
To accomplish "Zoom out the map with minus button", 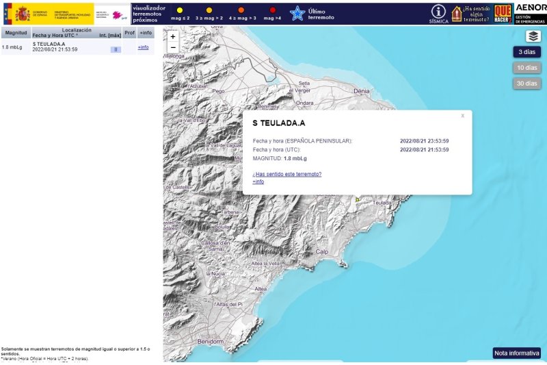I will (x=173, y=47).
